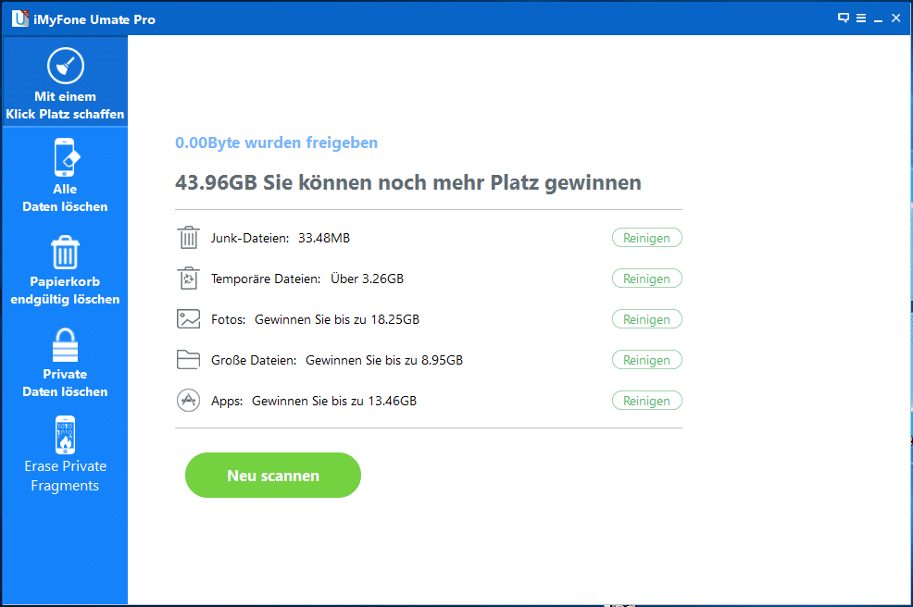Screen dimensions: 913x607
Task: Open the hamburger menu in title bar
Action: (x=861, y=18)
